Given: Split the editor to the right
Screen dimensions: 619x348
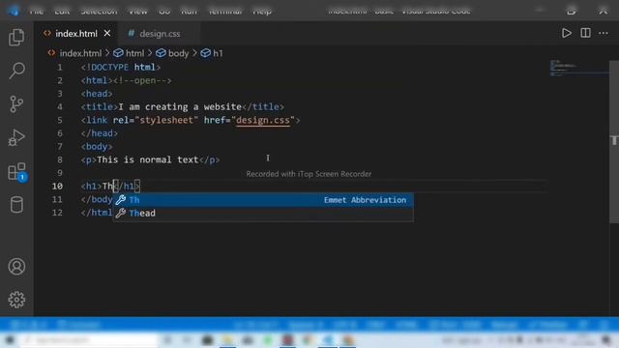Looking at the screenshot, I should 585,33.
